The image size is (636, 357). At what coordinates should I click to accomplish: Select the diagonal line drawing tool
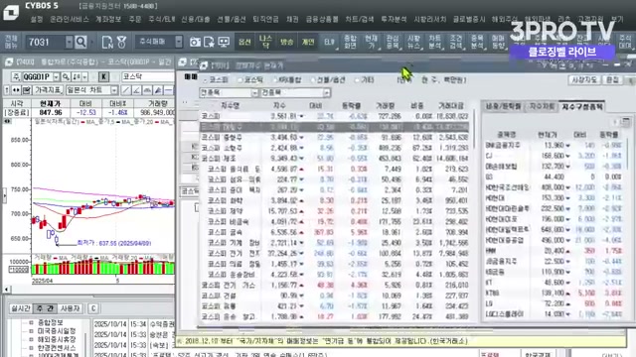[x=126, y=90]
